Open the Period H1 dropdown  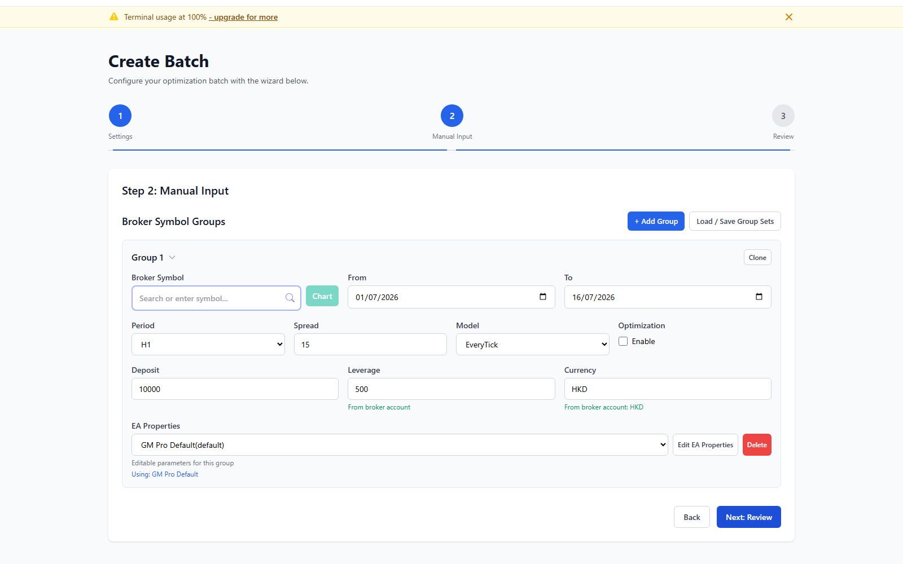(x=208, y=345)
